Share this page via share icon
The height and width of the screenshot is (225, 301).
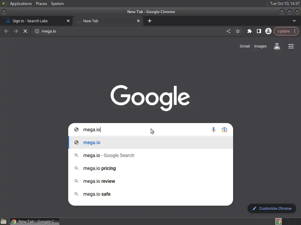228,31
